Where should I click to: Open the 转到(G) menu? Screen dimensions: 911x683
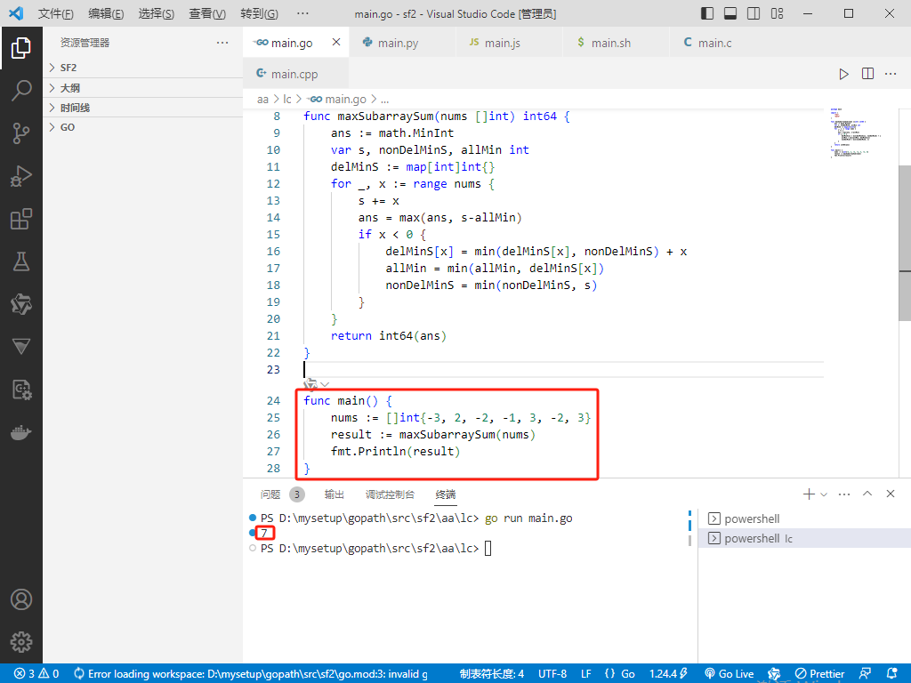259,13
